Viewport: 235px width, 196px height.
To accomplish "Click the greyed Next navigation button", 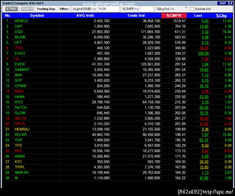I will [x=27, y=9].
